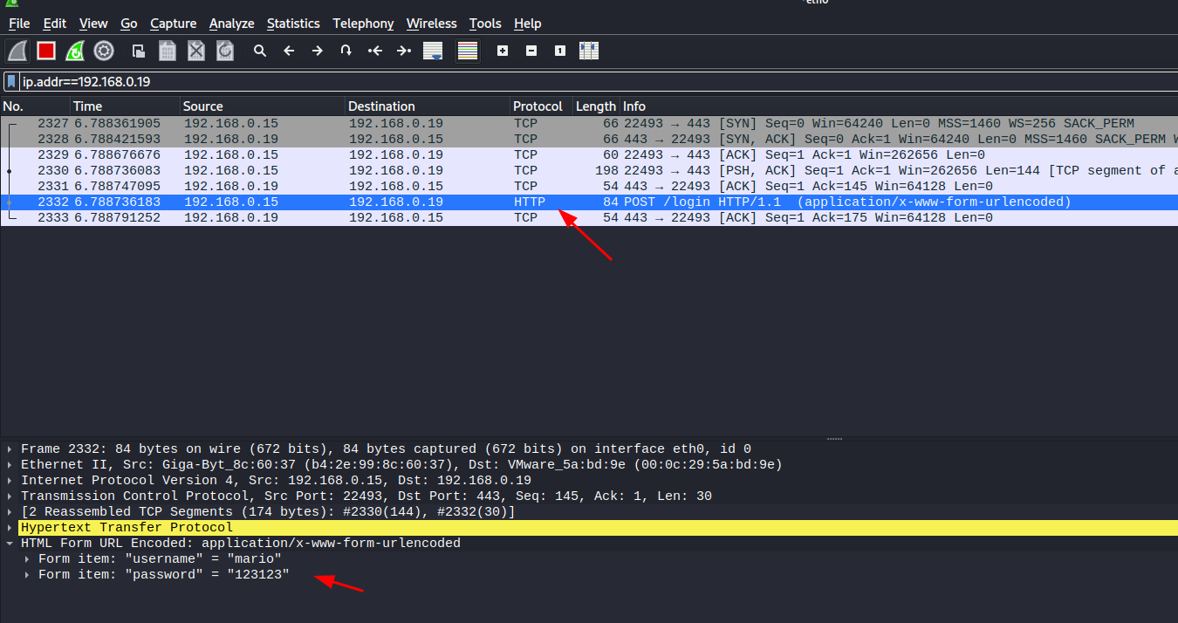
Task: Open the Analyze menu
Action: pos(232,24)
